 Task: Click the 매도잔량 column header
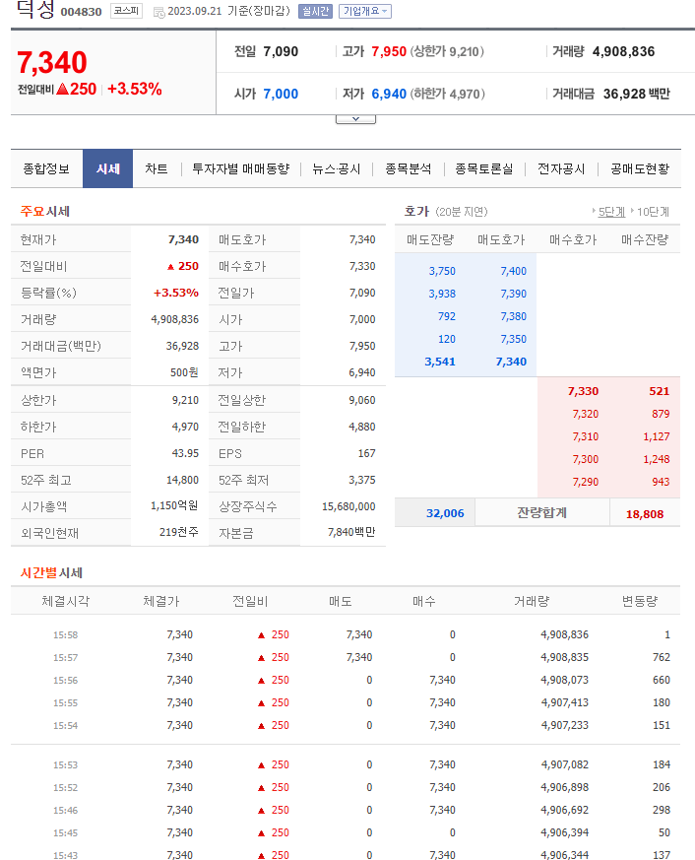pyautogui.click(x=430, y=239)
